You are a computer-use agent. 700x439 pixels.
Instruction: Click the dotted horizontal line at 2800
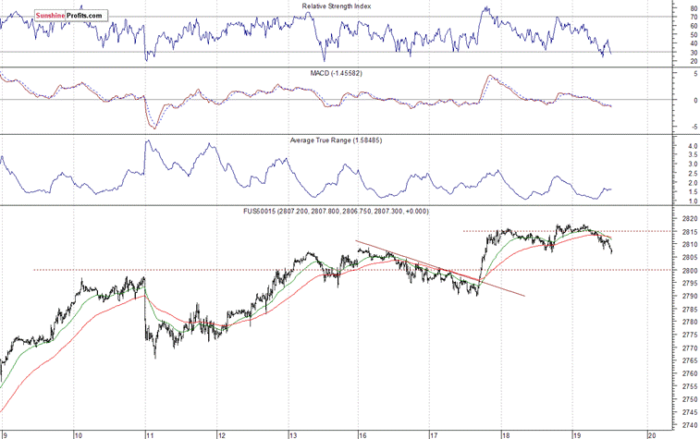click(231, 270)
